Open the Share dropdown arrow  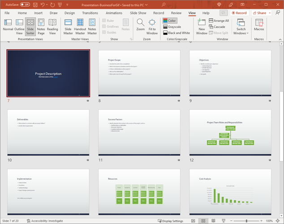tap(270, 13)
